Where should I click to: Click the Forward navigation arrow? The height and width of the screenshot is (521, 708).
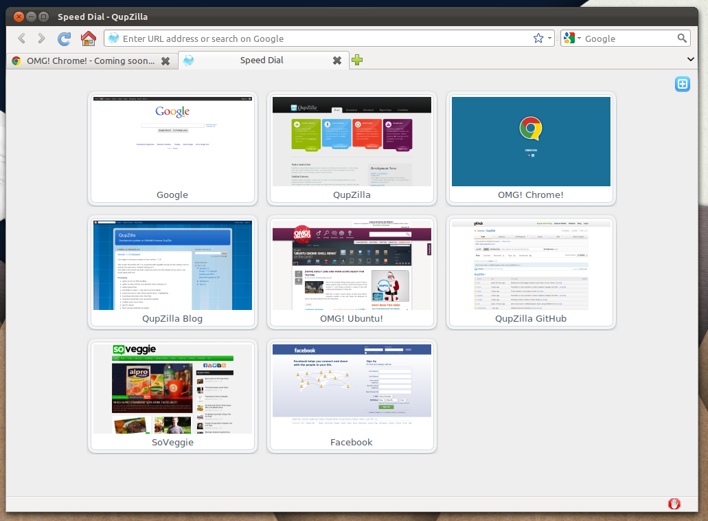(x=42, y=38)
